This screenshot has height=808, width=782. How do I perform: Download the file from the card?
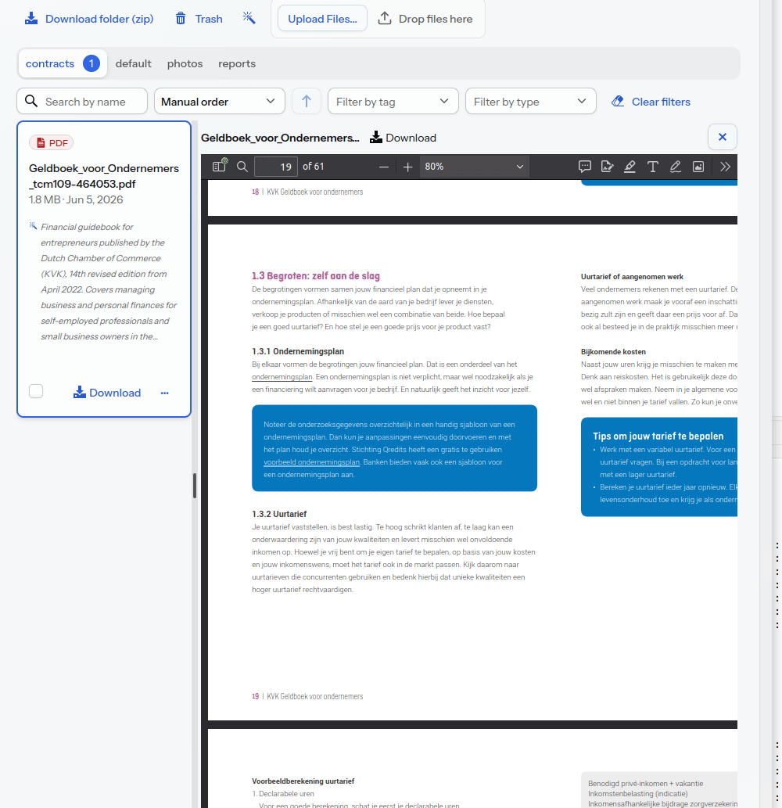[107, 393]
